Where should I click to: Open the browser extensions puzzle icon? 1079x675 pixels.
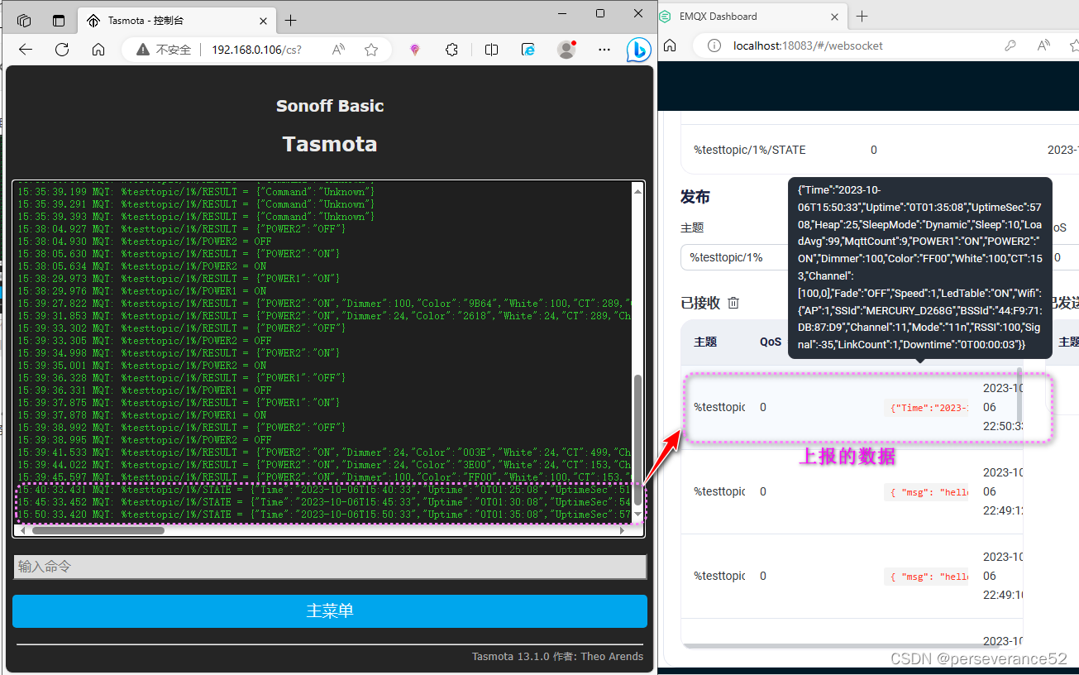(451, 50)
